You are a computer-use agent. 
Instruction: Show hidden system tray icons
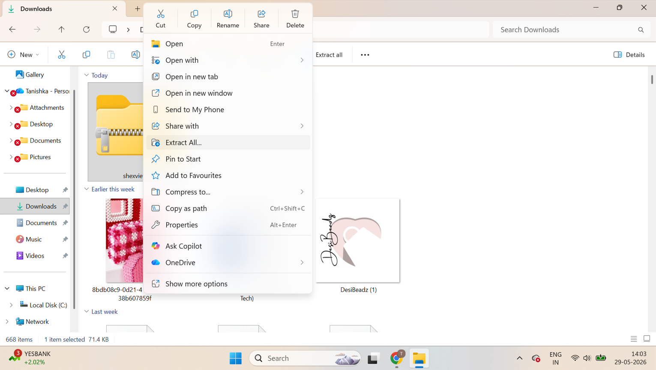[519, 358]
